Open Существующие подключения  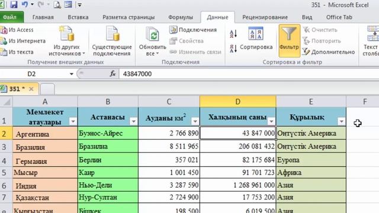coord(112,41)
